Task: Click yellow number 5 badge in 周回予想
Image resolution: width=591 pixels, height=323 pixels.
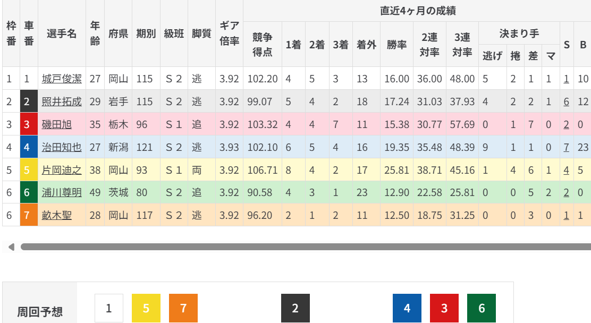Action: coord(146,308)
